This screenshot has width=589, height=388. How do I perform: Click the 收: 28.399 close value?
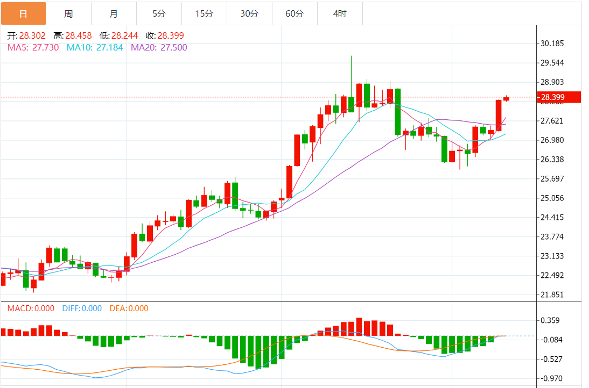point(165,35)
